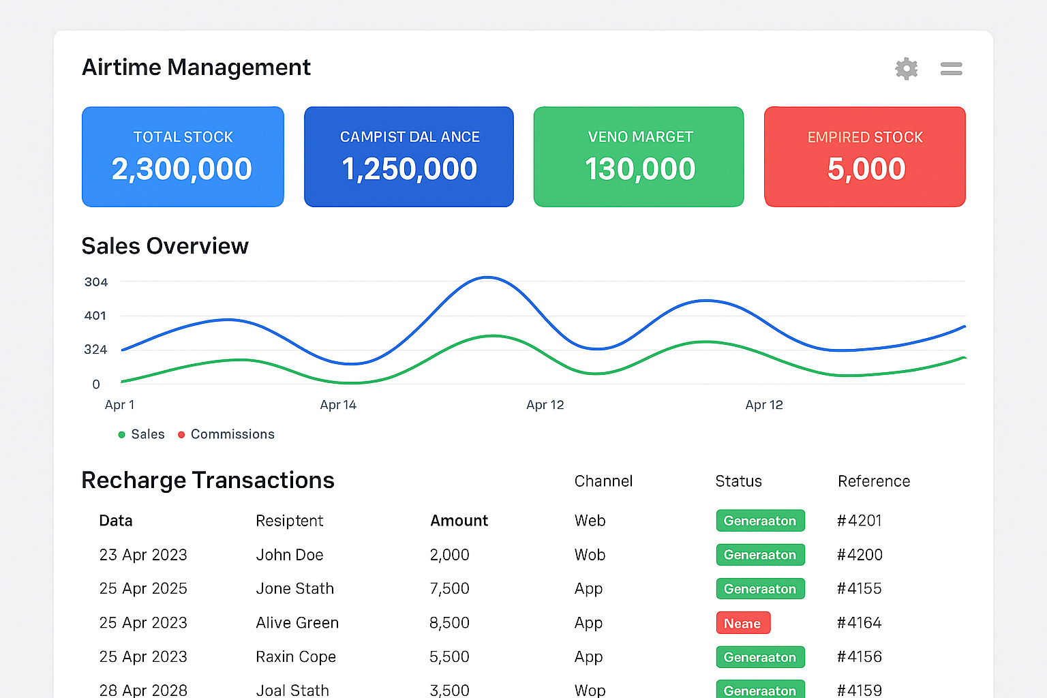Select the red Commissions legend dot

(181, 434)
